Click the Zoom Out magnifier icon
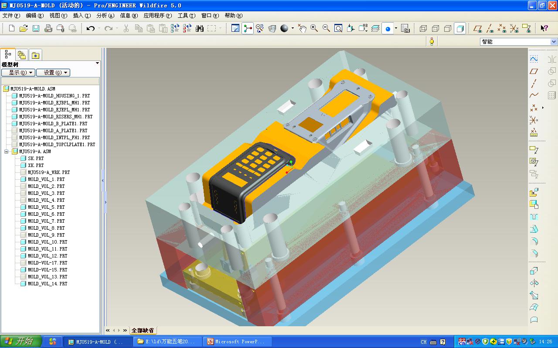 326,28
